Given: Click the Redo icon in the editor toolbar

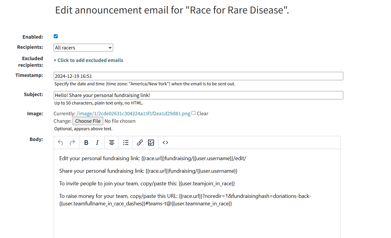Looking at the screenshot, I should (x=72, y=143).
